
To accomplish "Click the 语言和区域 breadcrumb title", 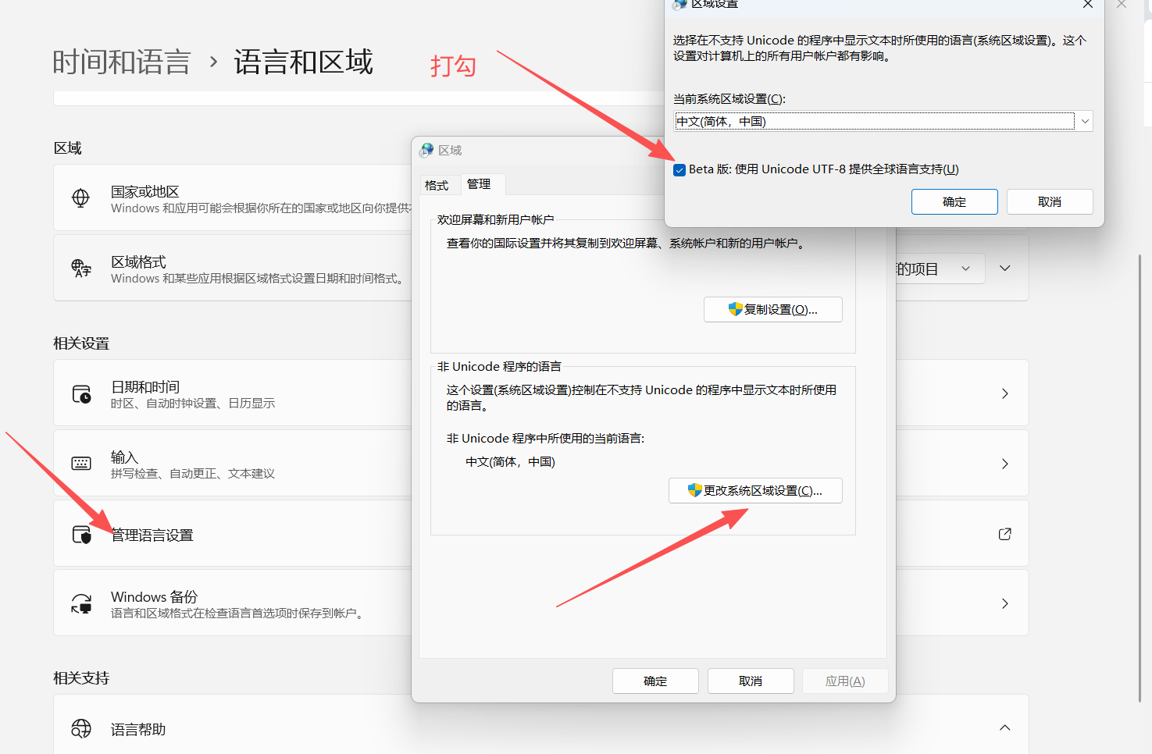I will pos(303,62).
